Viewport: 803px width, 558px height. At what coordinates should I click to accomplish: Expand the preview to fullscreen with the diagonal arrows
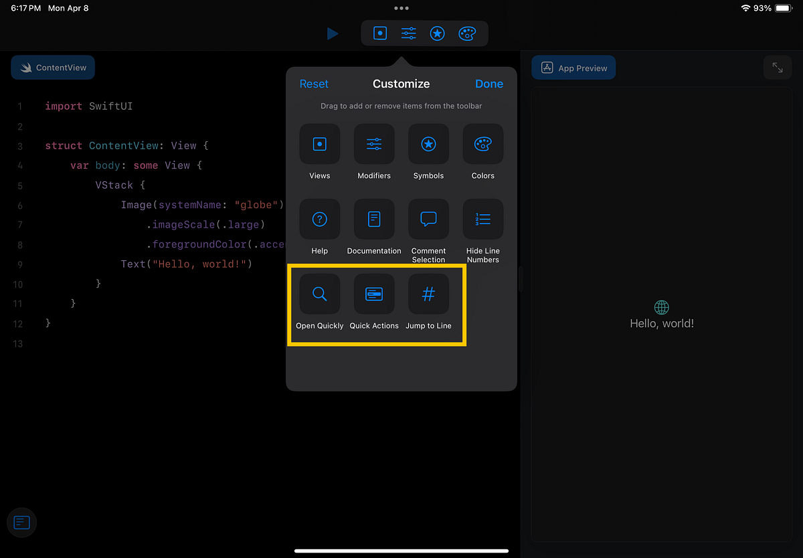click(777, 67)
